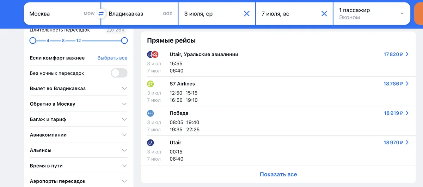This screenshot has height=187, width=423.
Task: Open the 18 786 ₽ offer arrow
Action: tap(407, 84)
